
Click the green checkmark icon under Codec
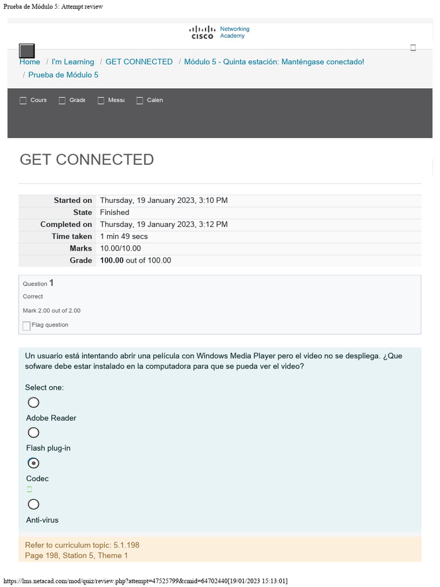click(x=29, y=490)
